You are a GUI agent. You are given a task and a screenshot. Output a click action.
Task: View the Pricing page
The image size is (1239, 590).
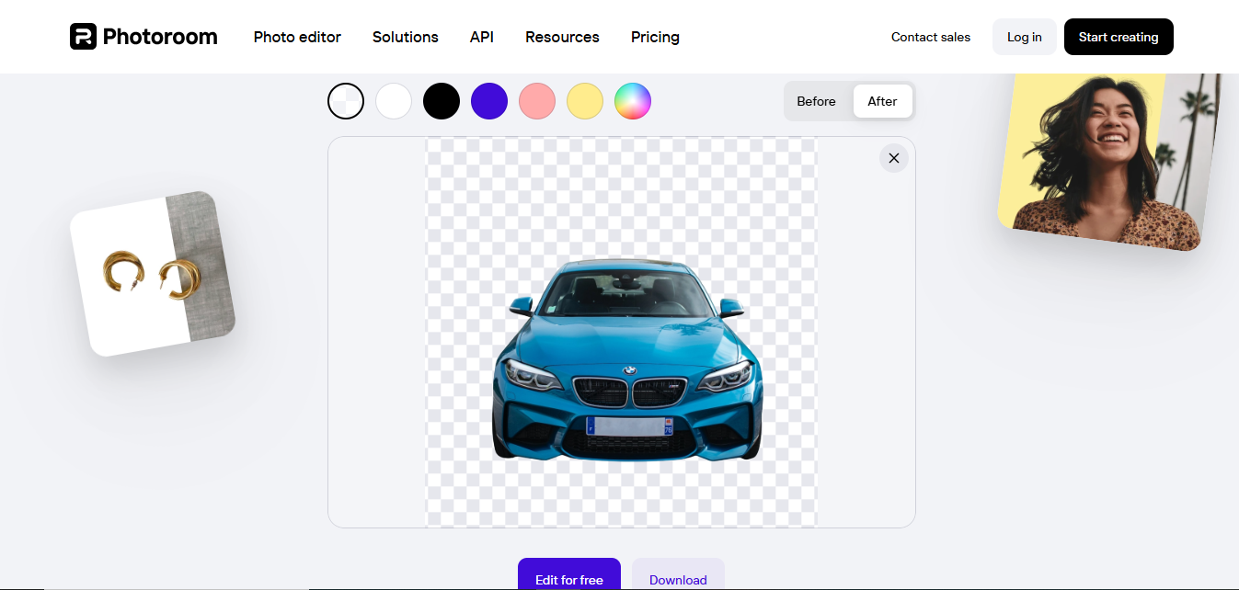coord(654,37)
